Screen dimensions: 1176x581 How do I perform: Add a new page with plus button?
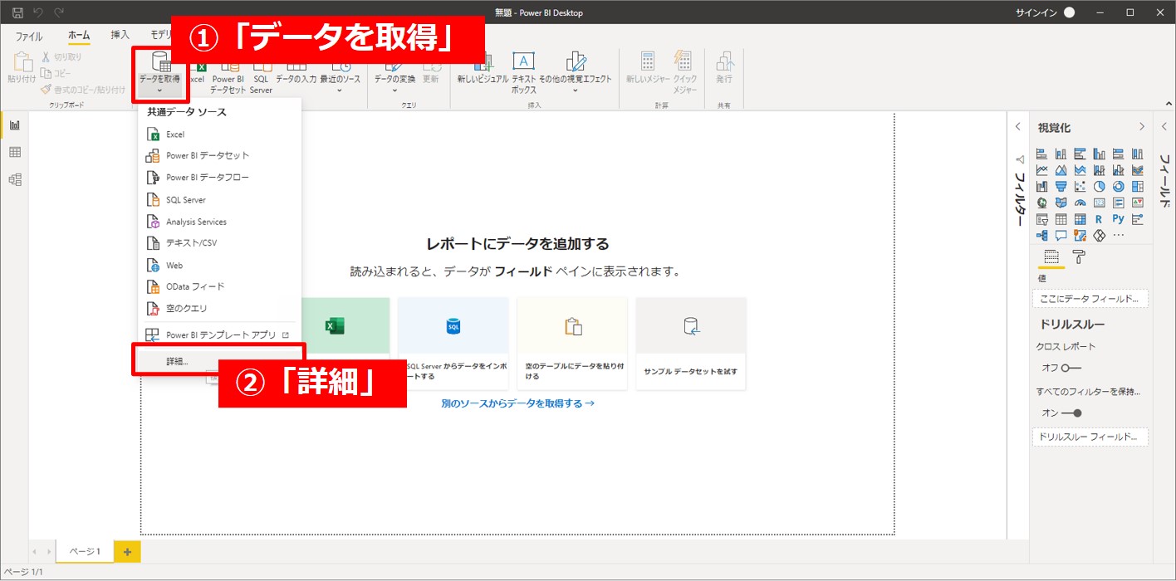click(x=127, y=551)
